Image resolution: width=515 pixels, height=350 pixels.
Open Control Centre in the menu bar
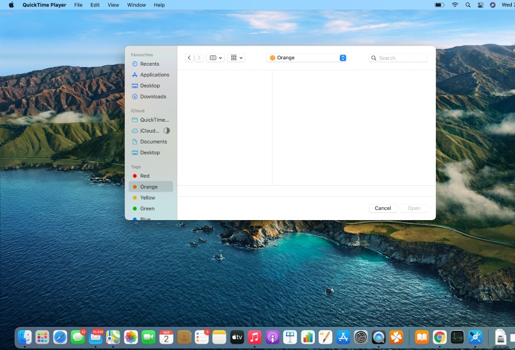[x=480, y=5]
